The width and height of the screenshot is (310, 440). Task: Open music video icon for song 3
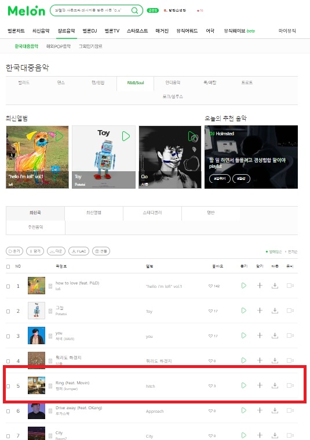290,336
